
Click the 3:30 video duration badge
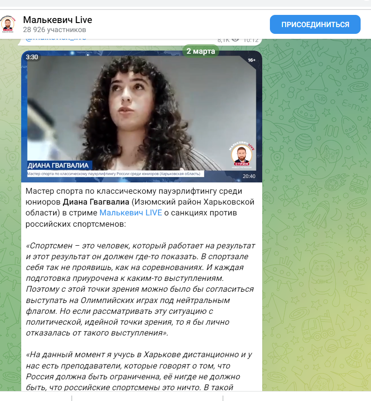[x=32, y=57]
